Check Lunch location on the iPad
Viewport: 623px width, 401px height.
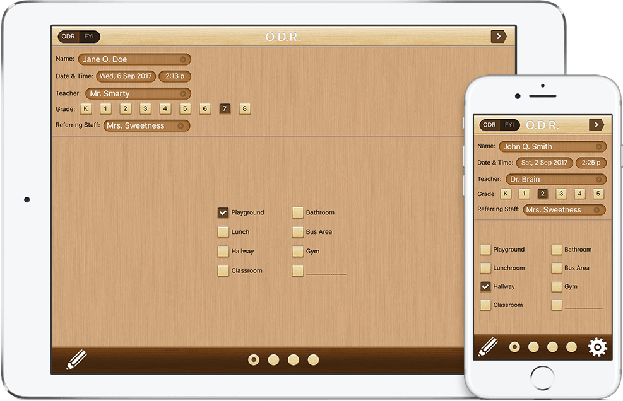tap(223, 232)
